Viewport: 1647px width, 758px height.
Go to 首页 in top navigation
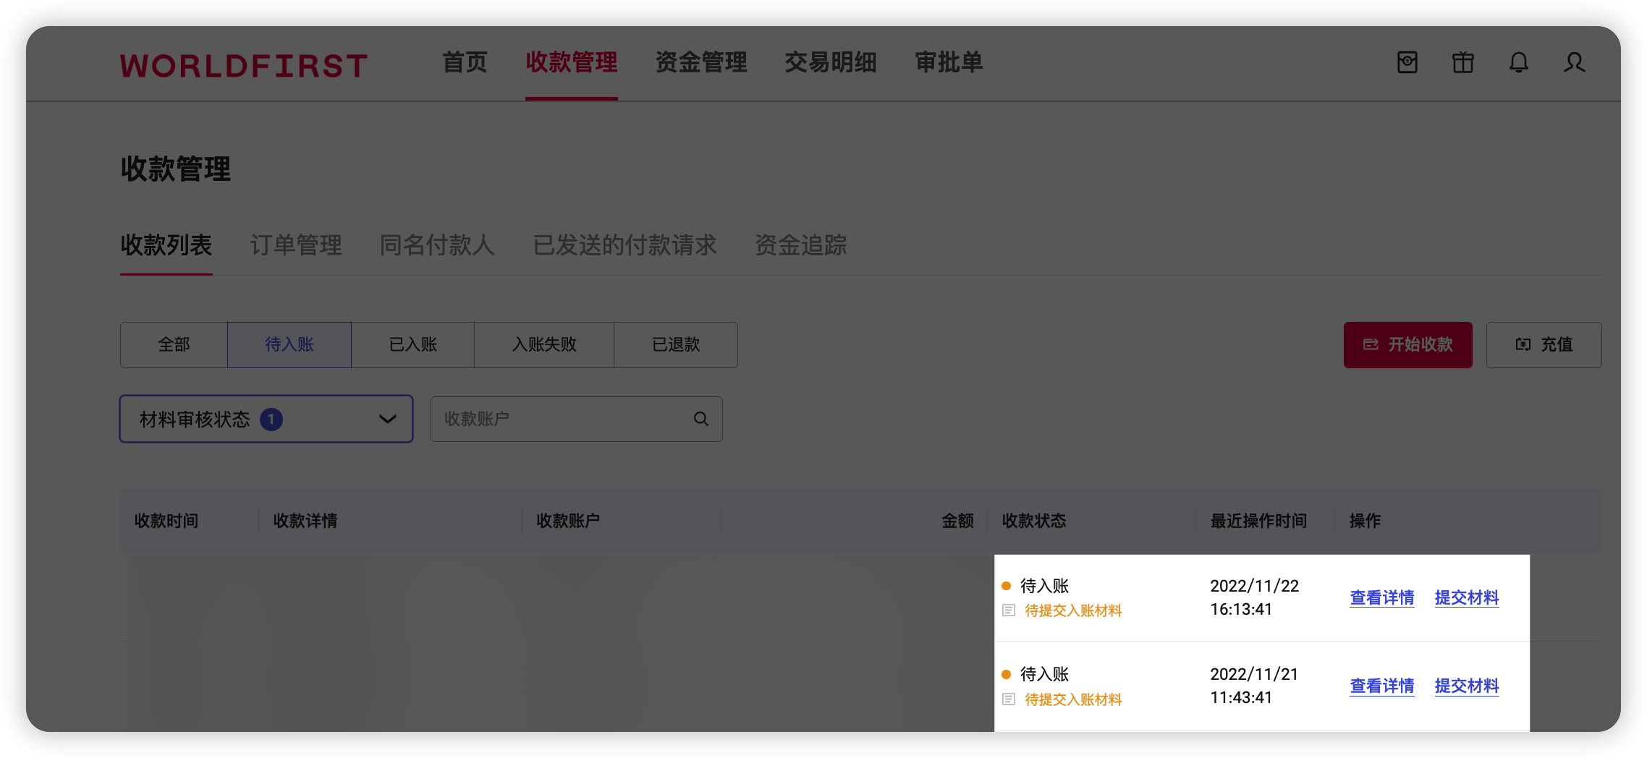point(465,63)
